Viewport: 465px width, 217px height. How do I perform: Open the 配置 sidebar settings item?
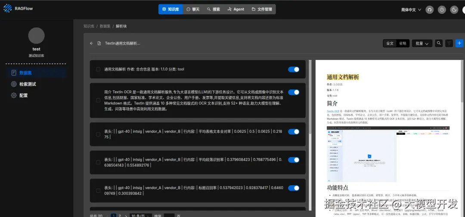click(x=36, y=95)
